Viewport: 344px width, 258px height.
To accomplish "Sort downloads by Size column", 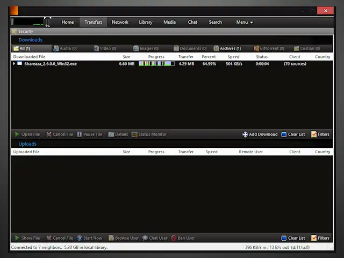I will (x=126, y=57).
